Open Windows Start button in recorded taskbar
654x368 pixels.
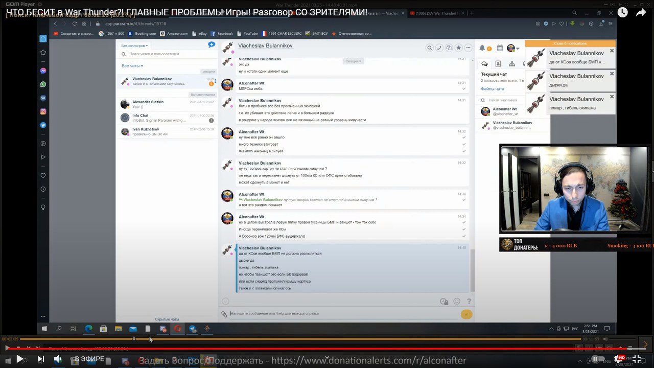tap(44, 329)
